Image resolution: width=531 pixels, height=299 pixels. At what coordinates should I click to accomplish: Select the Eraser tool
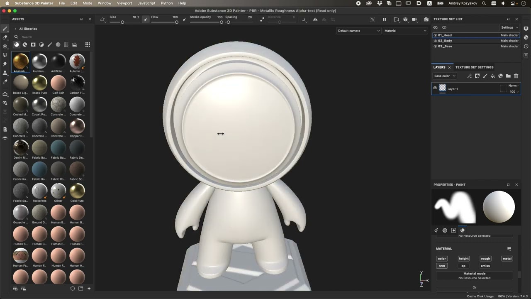[5, 37]
